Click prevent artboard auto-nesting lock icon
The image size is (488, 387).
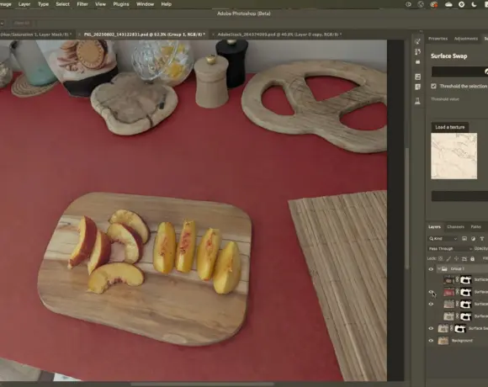[464, 258]
